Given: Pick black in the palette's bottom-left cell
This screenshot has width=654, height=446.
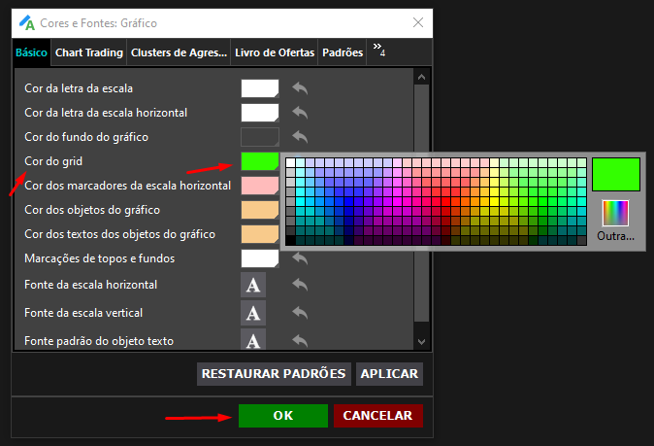Looking at the screenshot, I should coord(291,240).
